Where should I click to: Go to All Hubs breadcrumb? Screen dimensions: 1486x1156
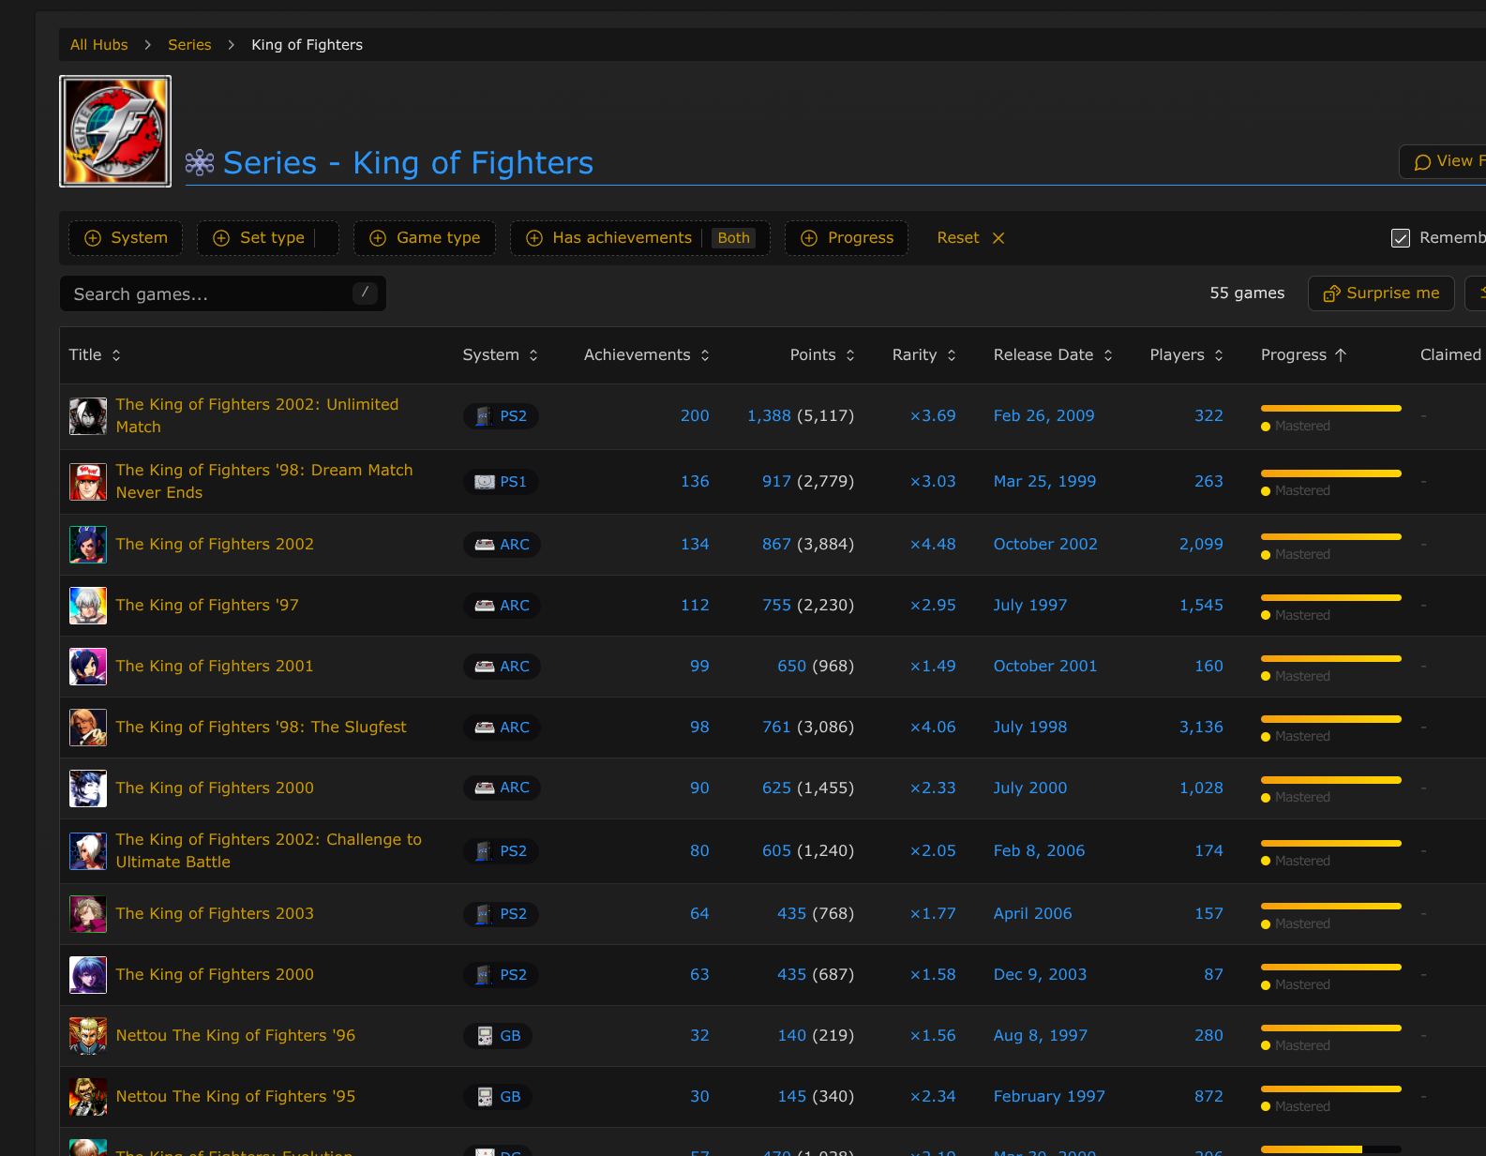[98, 45]
